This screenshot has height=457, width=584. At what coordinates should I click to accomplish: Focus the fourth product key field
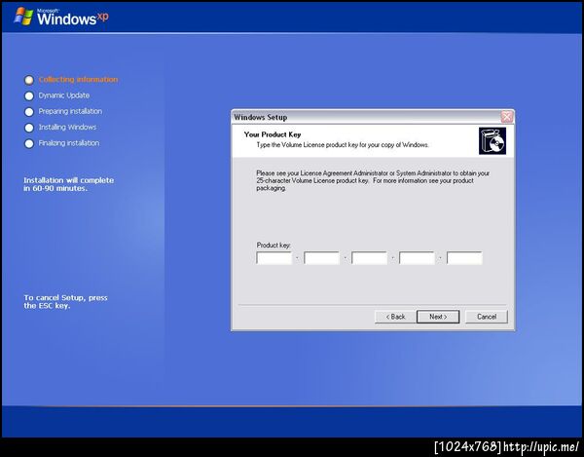click(x=417, y=258)
